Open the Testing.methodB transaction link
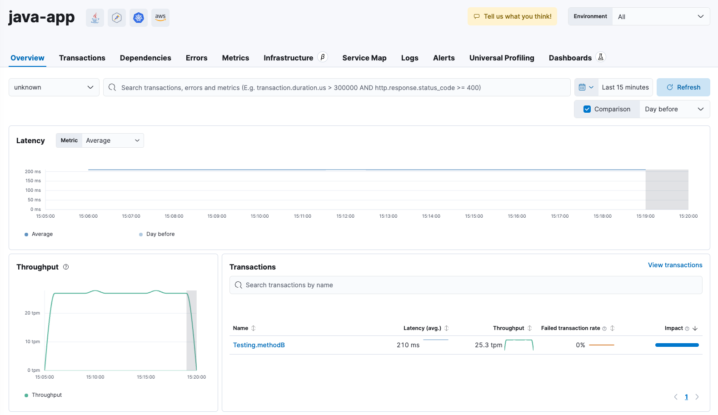Viewport: 718px width, 415px height. 259,345
